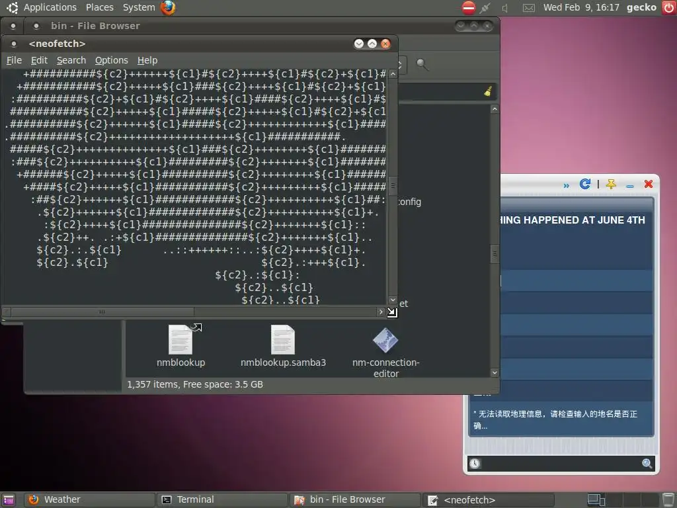Click '1,357 items, Free space: 3.5 GB' status
677x508 pixels.
point(195,384)
